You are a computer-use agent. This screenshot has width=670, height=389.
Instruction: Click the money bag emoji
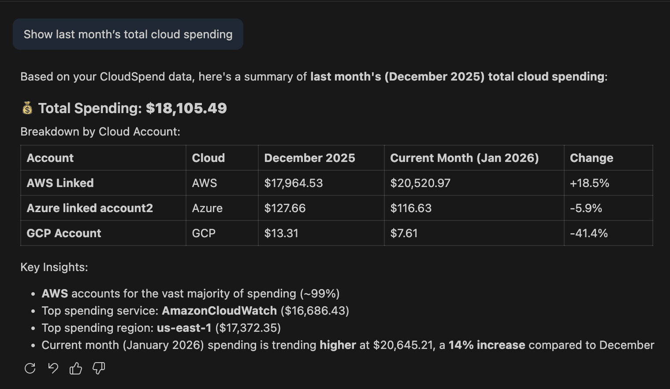[x=27, y=108]
